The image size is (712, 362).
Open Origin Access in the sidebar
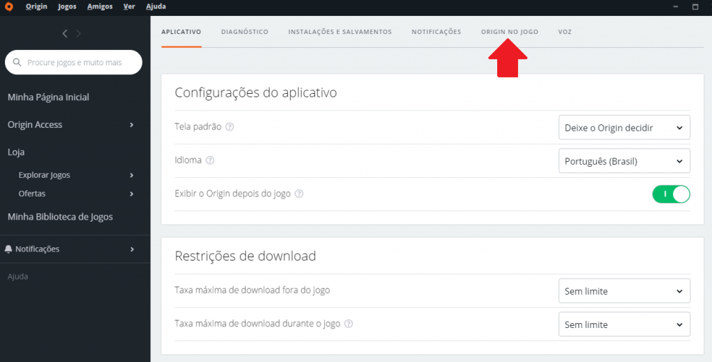click(35, 125)
